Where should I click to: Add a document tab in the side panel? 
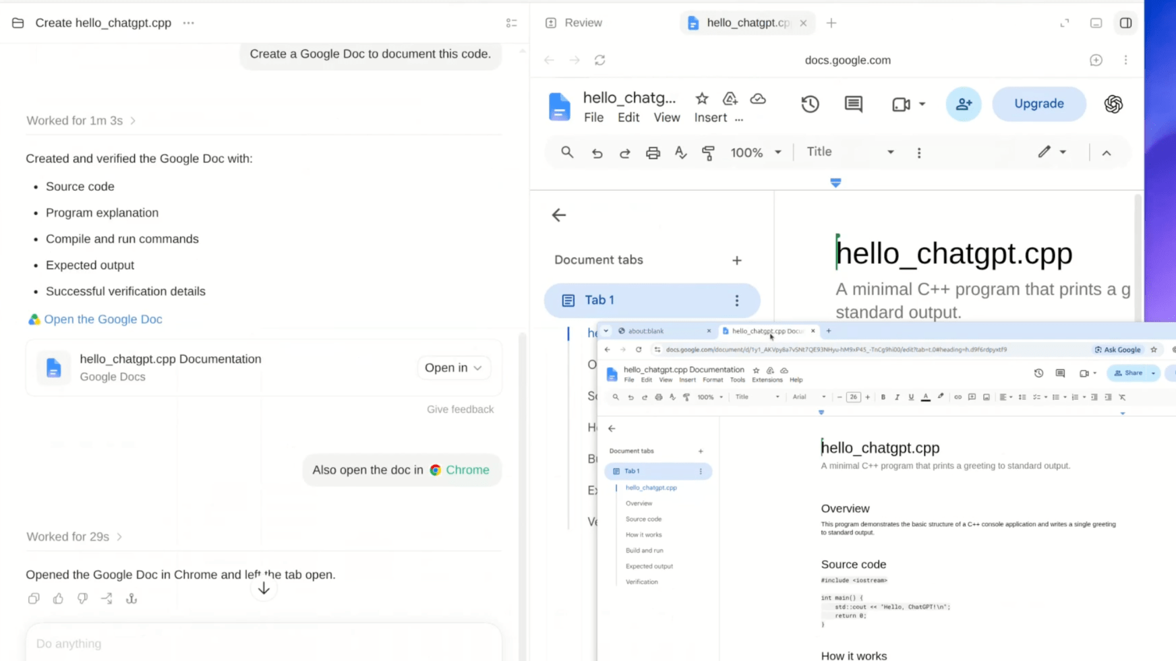[737, 260]
